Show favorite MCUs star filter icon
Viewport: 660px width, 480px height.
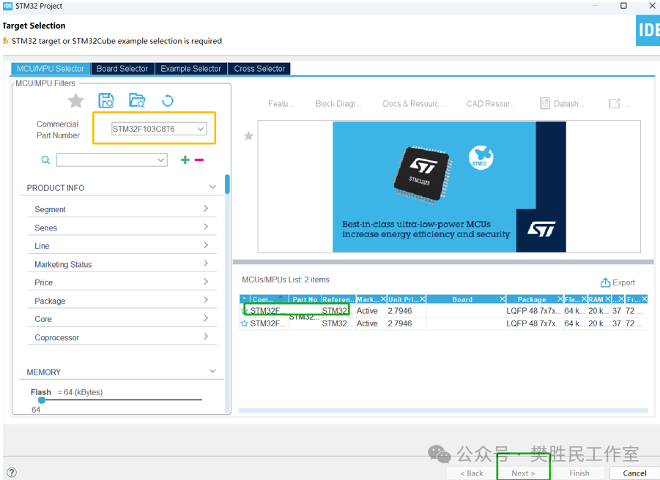(x=75, y=101)
